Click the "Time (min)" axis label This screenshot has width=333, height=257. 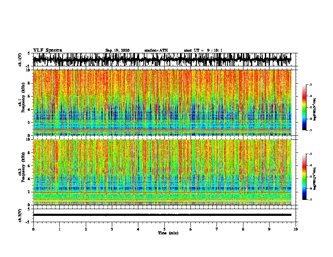(168, 233)
